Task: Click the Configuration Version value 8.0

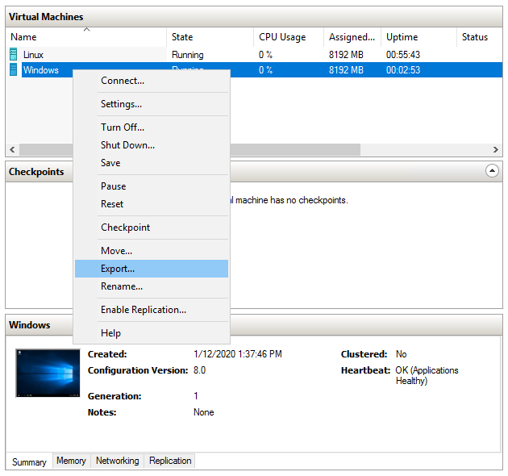Action: pyautogui.click(x=200, y=370)
